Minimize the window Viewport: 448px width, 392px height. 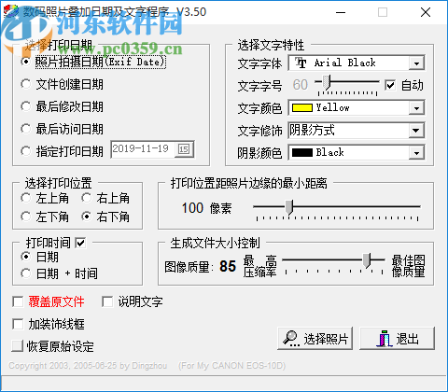[341, 12]
